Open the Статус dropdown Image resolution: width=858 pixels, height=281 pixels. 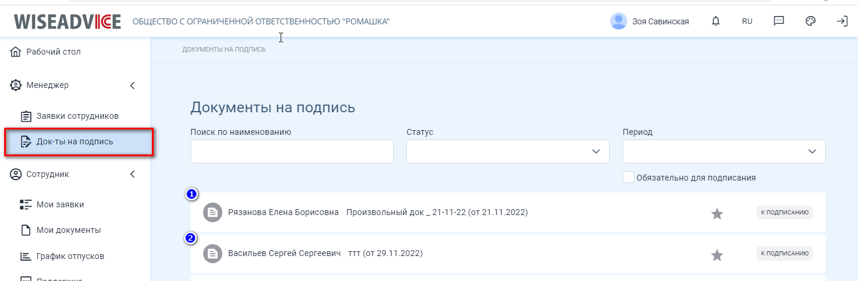508,151
